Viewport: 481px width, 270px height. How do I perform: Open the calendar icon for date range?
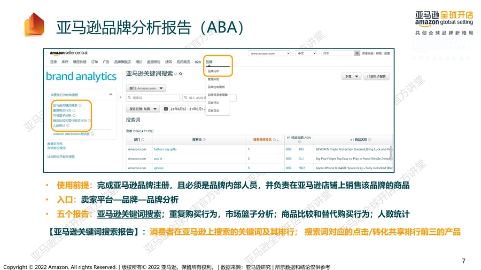click(166, 109)
